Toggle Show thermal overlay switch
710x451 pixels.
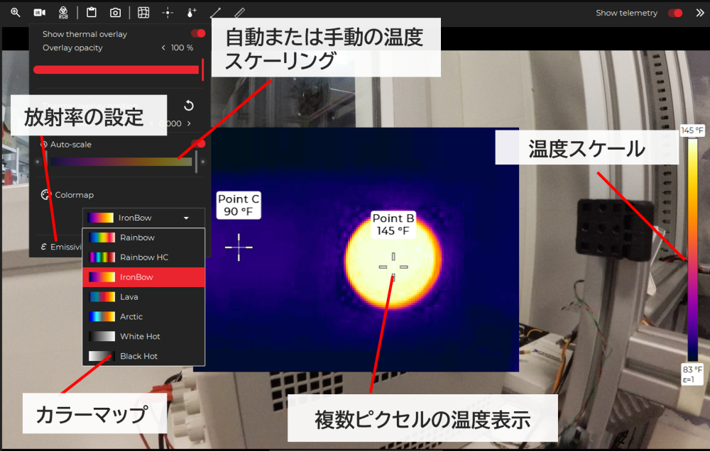point(198,33)
